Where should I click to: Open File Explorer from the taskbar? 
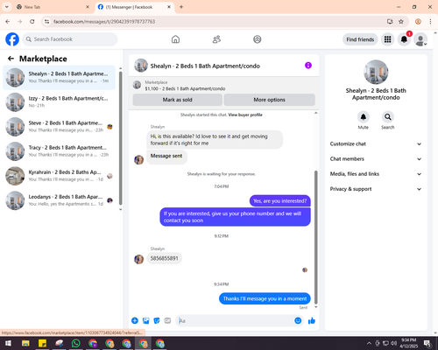click(25, 343)
